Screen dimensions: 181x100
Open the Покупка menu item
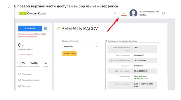(26, 86)
